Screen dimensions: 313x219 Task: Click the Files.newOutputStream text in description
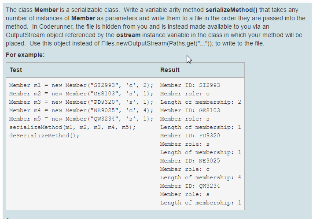134,43
